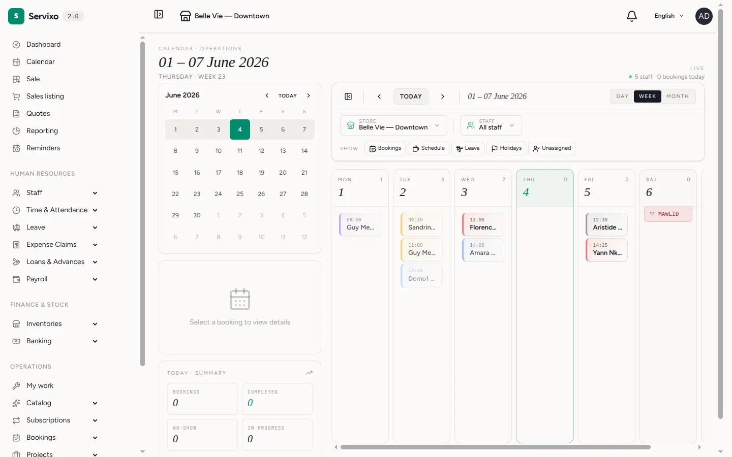
Task: Open Friday 12:30 Aristide booking
Action: coord(606,224)
